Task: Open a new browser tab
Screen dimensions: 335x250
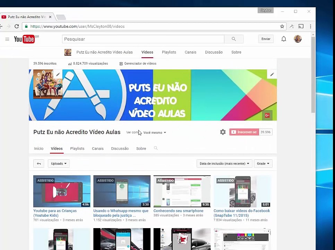Action: coord(61,17)
